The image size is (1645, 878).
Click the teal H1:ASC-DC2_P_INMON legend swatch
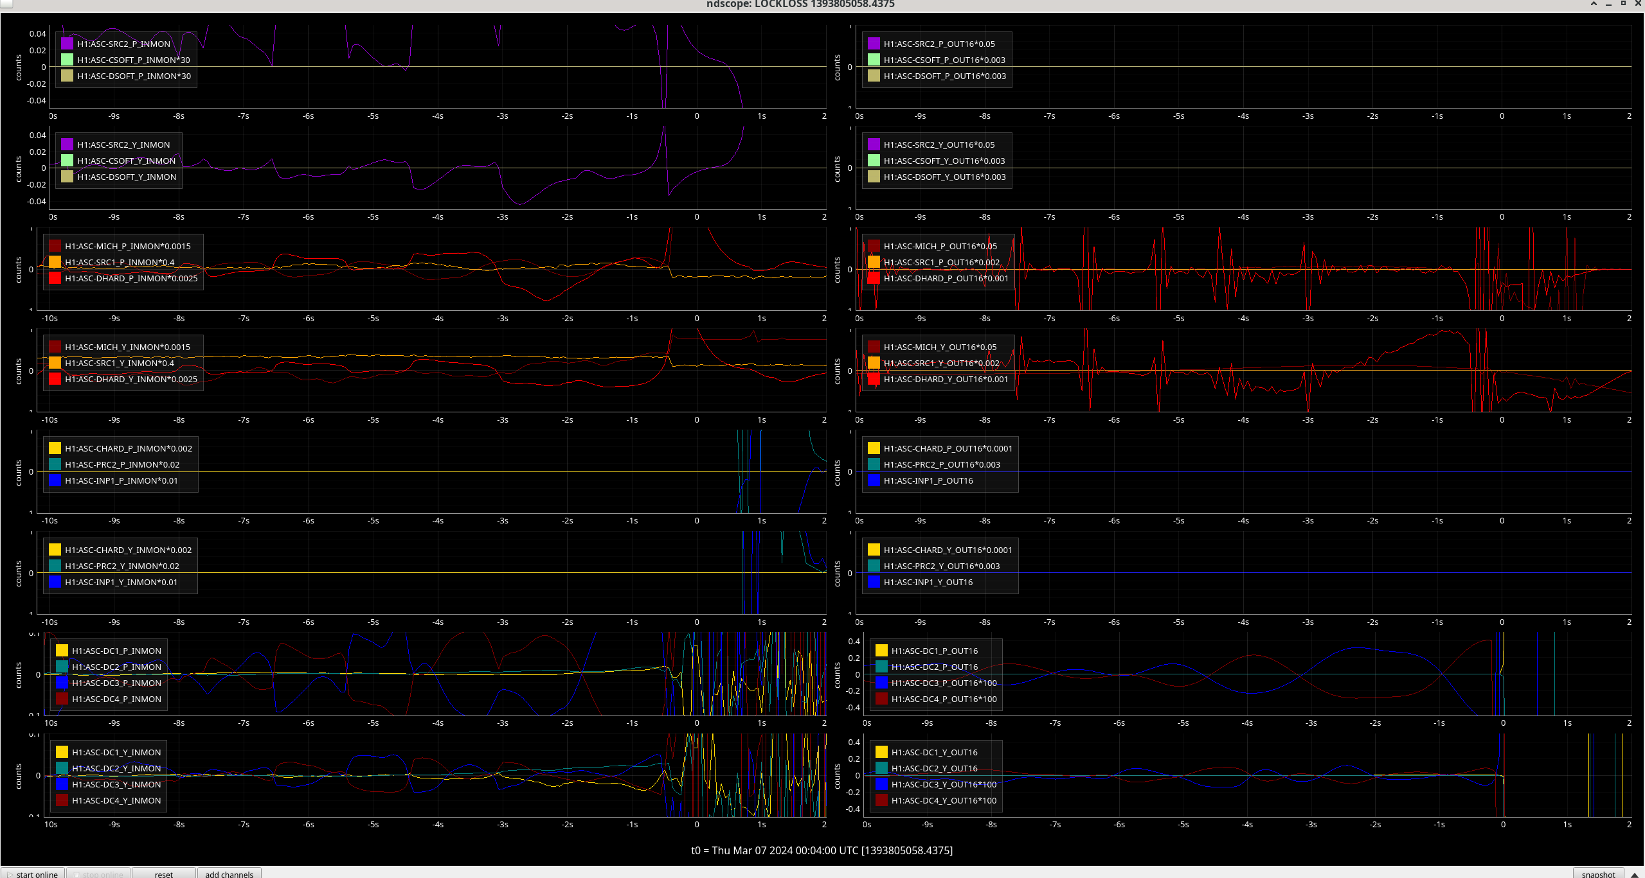[x=62, y=667]
